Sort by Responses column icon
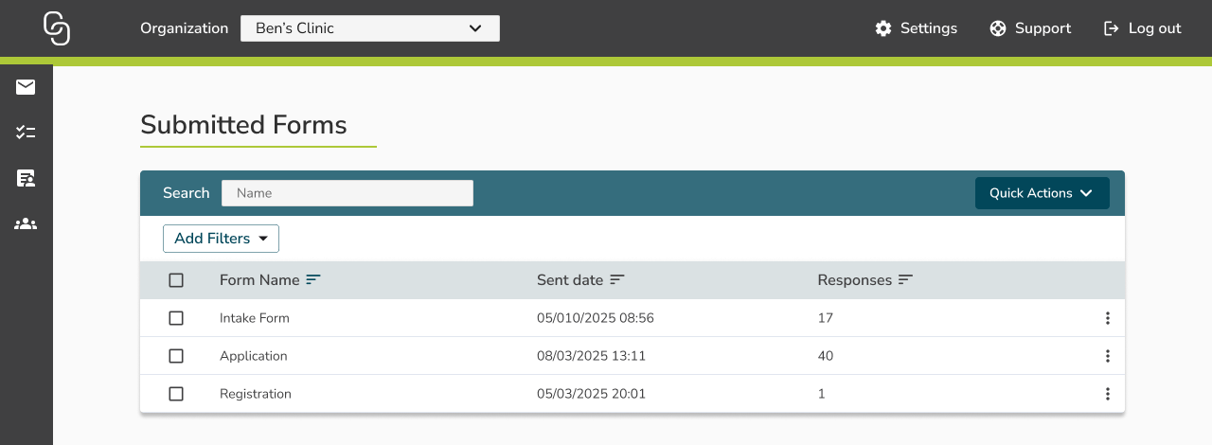 [905, 280]
